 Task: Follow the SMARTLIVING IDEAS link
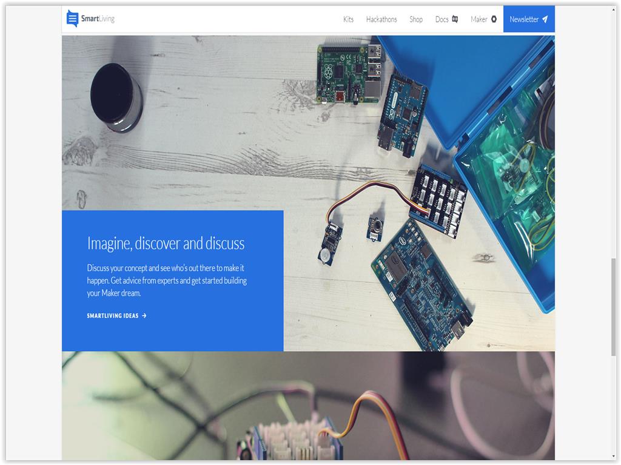(116, 315)
